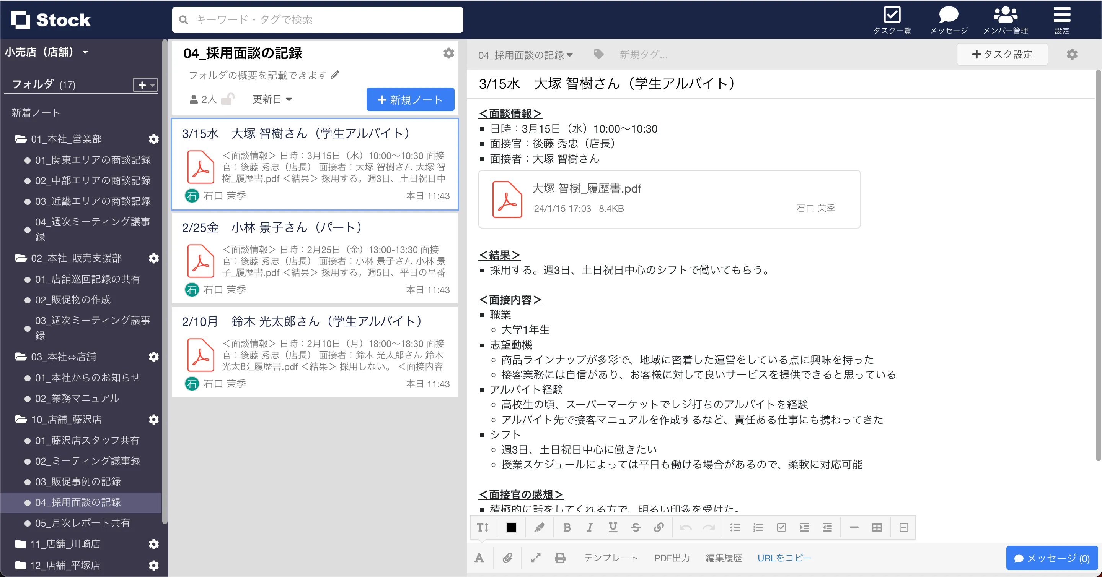Toggle bold text formatting
Image resolution: width=1102 pixels, height=577 pixels.
[567, 527]
